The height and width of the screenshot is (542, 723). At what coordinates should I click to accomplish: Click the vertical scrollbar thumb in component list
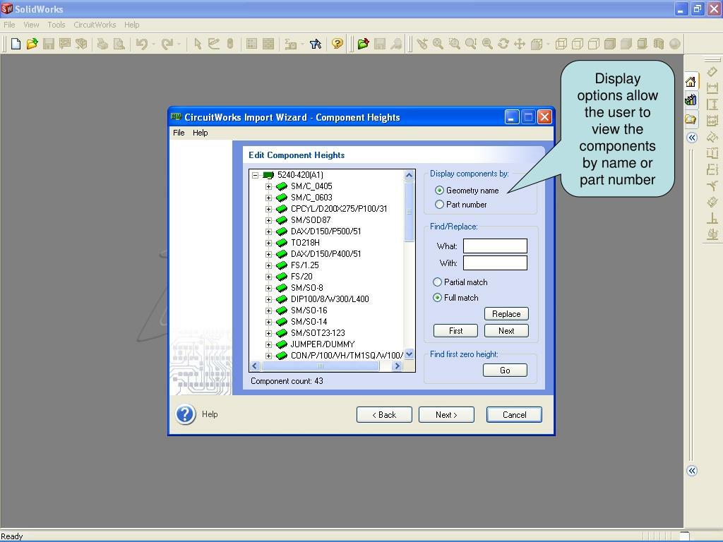tap(409, 212)
